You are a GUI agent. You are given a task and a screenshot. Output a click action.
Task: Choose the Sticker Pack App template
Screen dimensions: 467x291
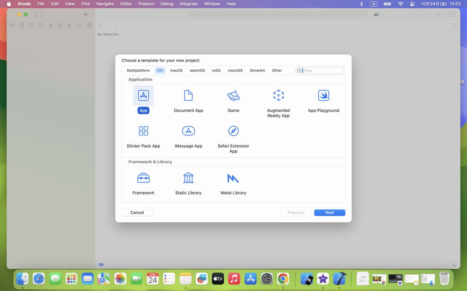click(143, 131)
